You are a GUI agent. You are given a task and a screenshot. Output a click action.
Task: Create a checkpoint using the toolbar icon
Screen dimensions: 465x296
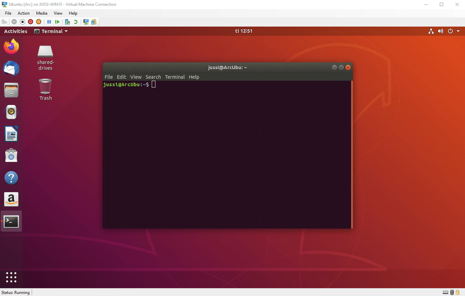(x=67, y=22)
